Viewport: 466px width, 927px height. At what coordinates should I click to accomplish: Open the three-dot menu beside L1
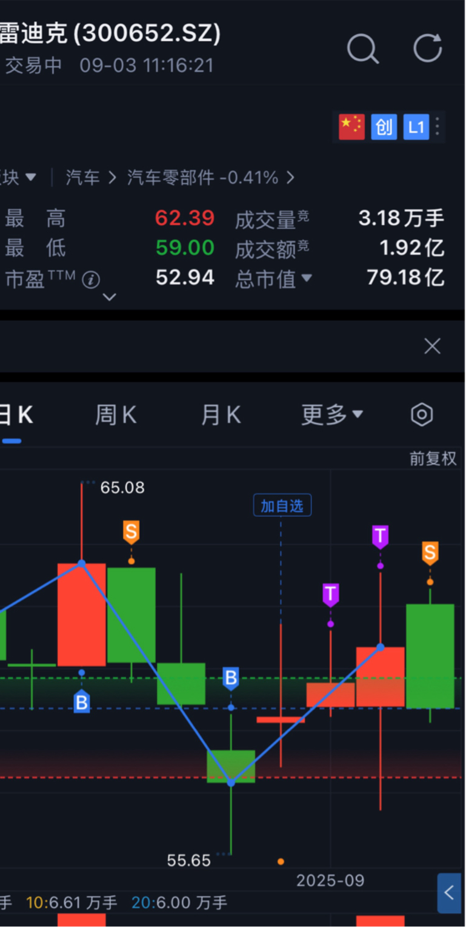[438, 127]
